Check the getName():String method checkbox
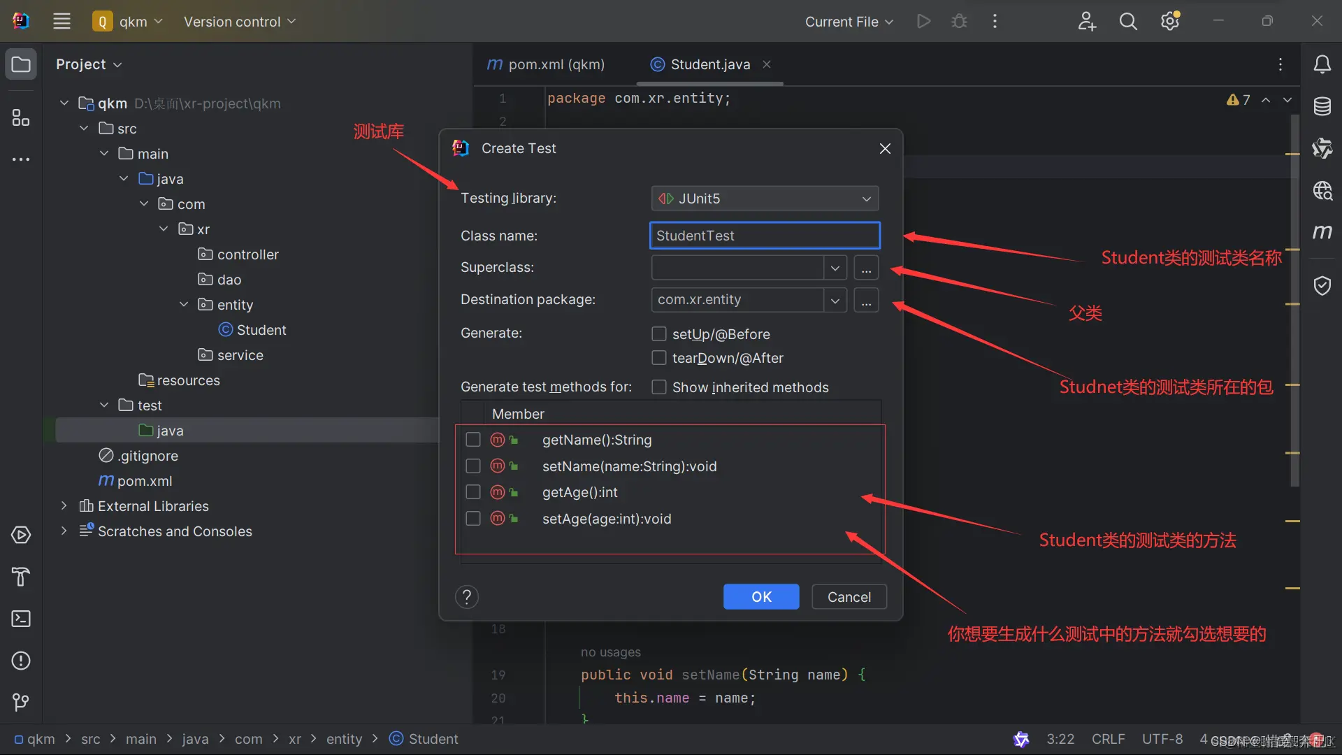Viewport: 1342px width, 755px height. 473,440
